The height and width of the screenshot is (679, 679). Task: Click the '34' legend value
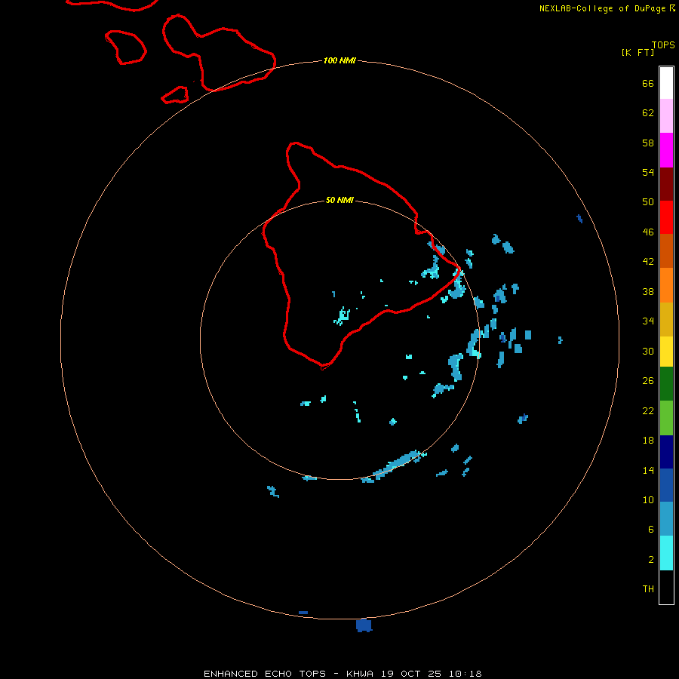click(648, 321)
